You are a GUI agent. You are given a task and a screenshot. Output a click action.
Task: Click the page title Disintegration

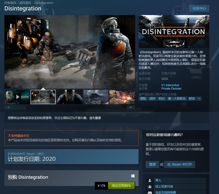(23, 9)
